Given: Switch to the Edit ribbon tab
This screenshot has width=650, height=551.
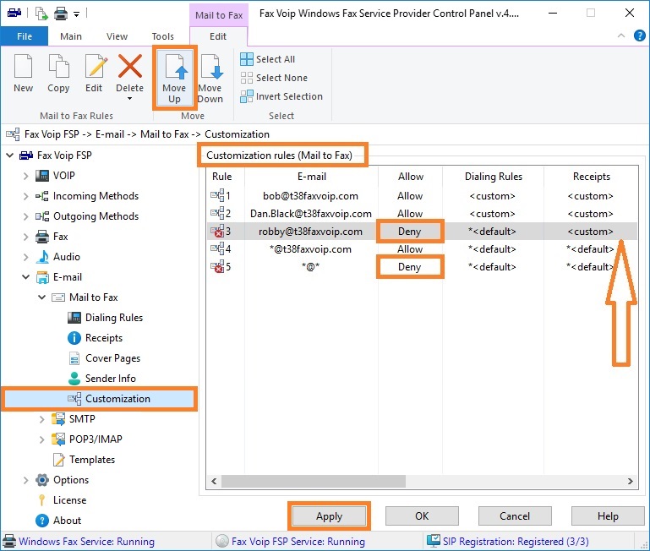Looking at the screenshot, I should (218, 36).
